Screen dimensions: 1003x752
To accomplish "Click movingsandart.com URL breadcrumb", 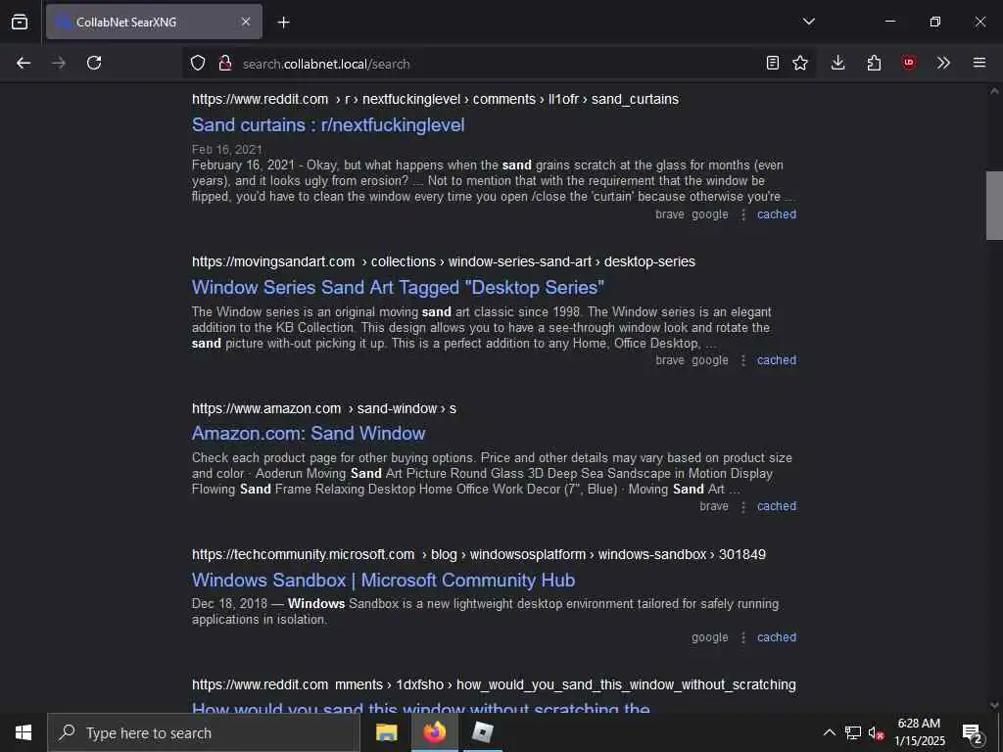I will point(444,261).
